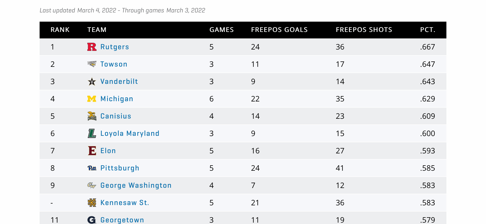The width and height of the screenshot is (486, 224).
Task: Follow the Loyola Maryland link
Action: tap(130, 133)
